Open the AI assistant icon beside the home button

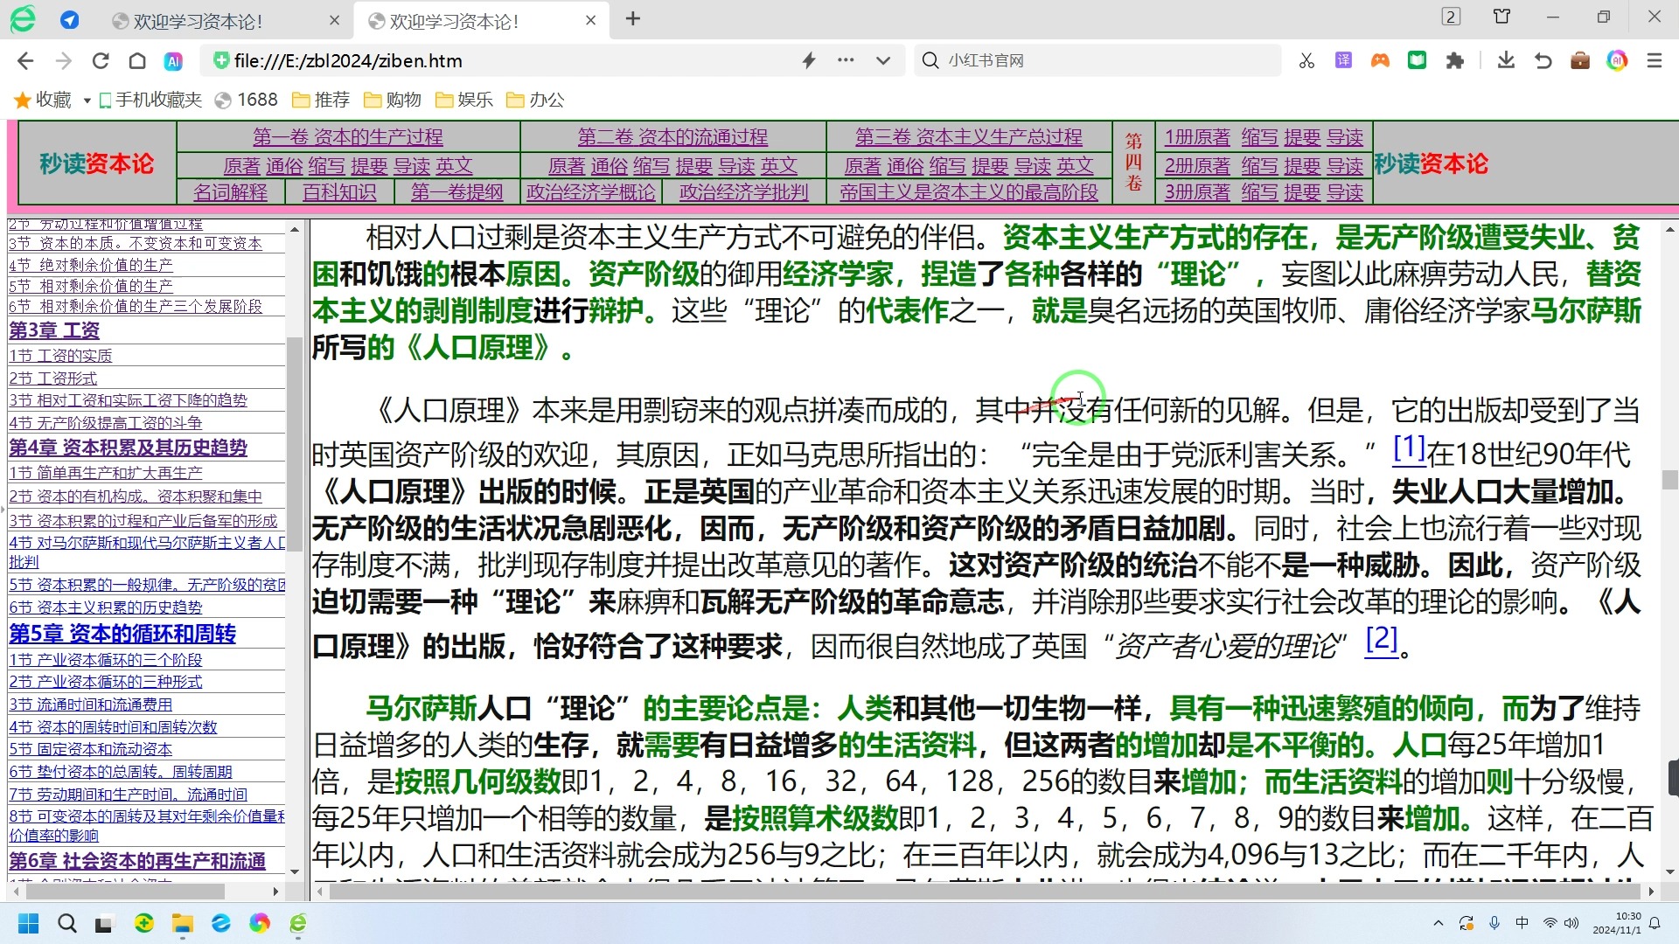pyautogui.click(x=173, y=61)
